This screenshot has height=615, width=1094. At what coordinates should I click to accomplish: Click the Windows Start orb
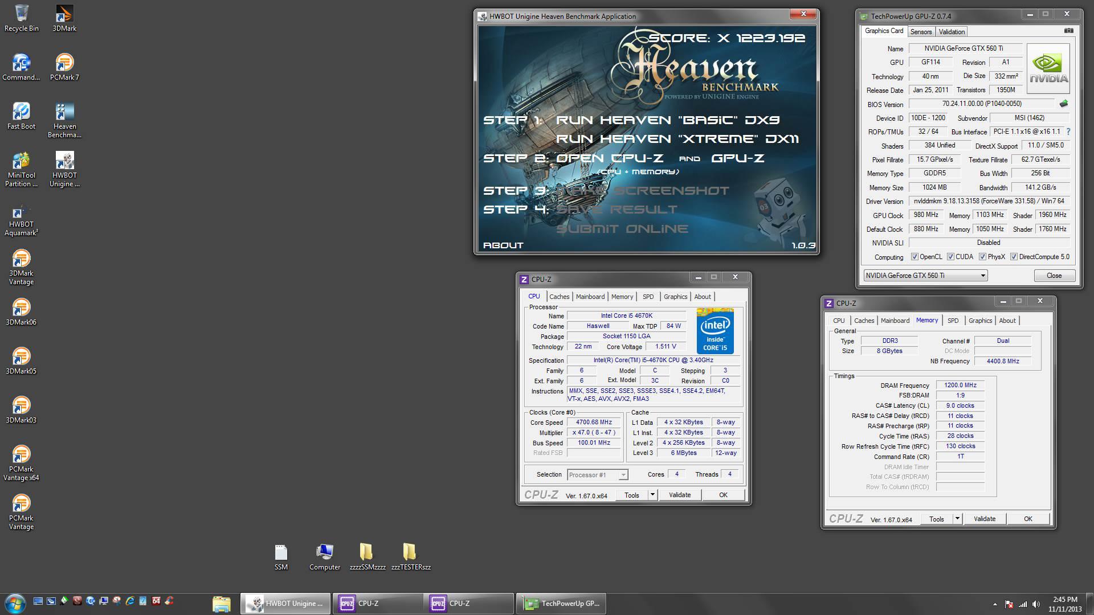click(15, 604)
